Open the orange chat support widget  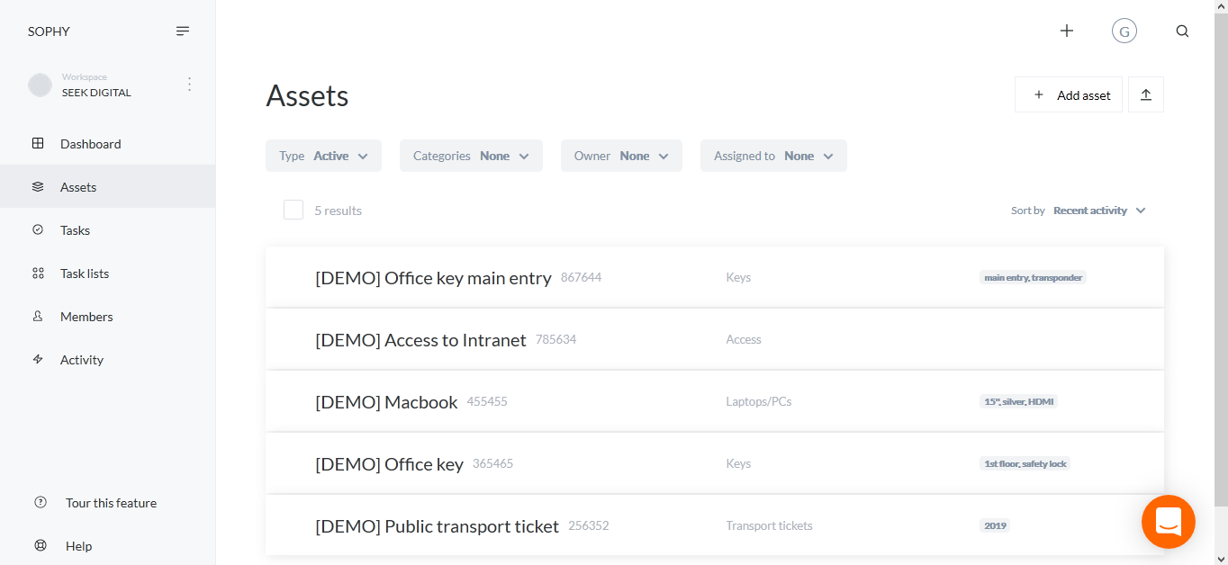click(1168, 522)
